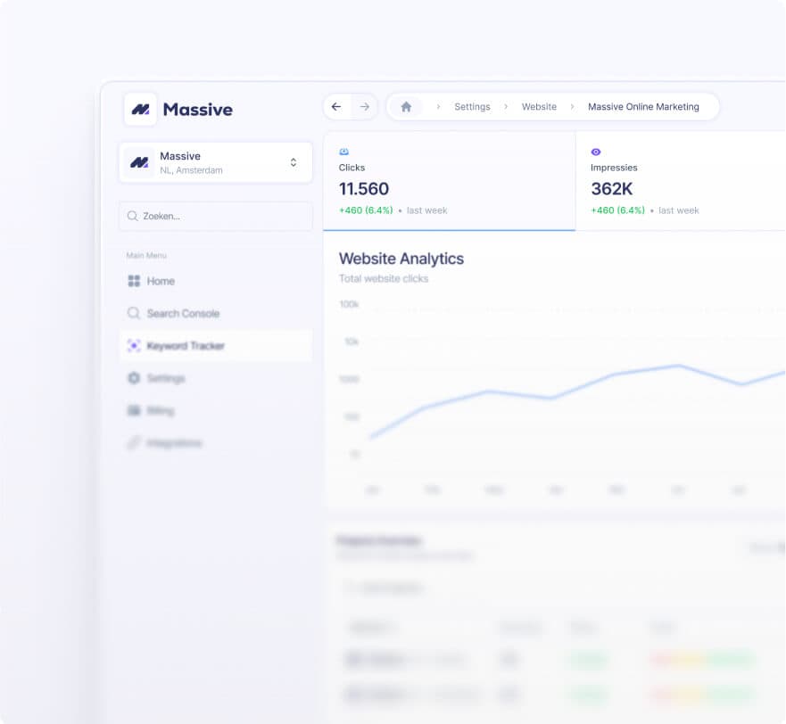786x724 pixels.
Task: Click the Website Analytics heading
Action: click(401, 259)
